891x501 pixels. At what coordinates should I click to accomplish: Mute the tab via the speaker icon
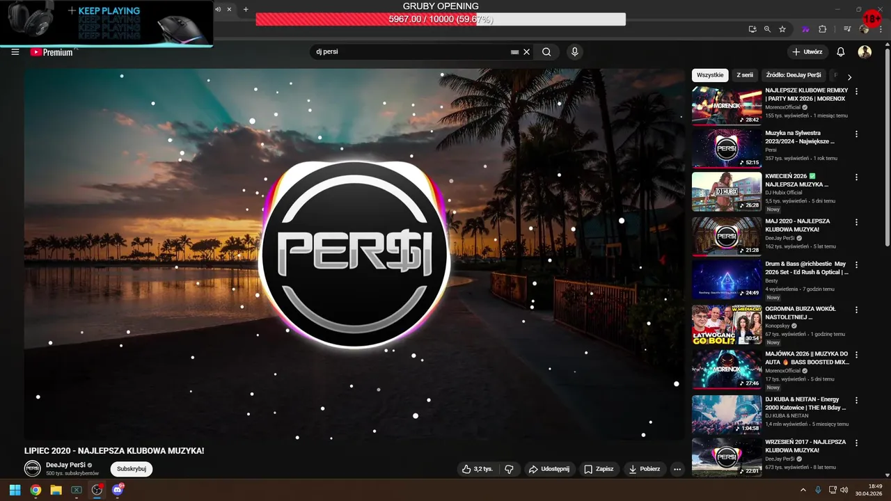click(x=218, y=9)
